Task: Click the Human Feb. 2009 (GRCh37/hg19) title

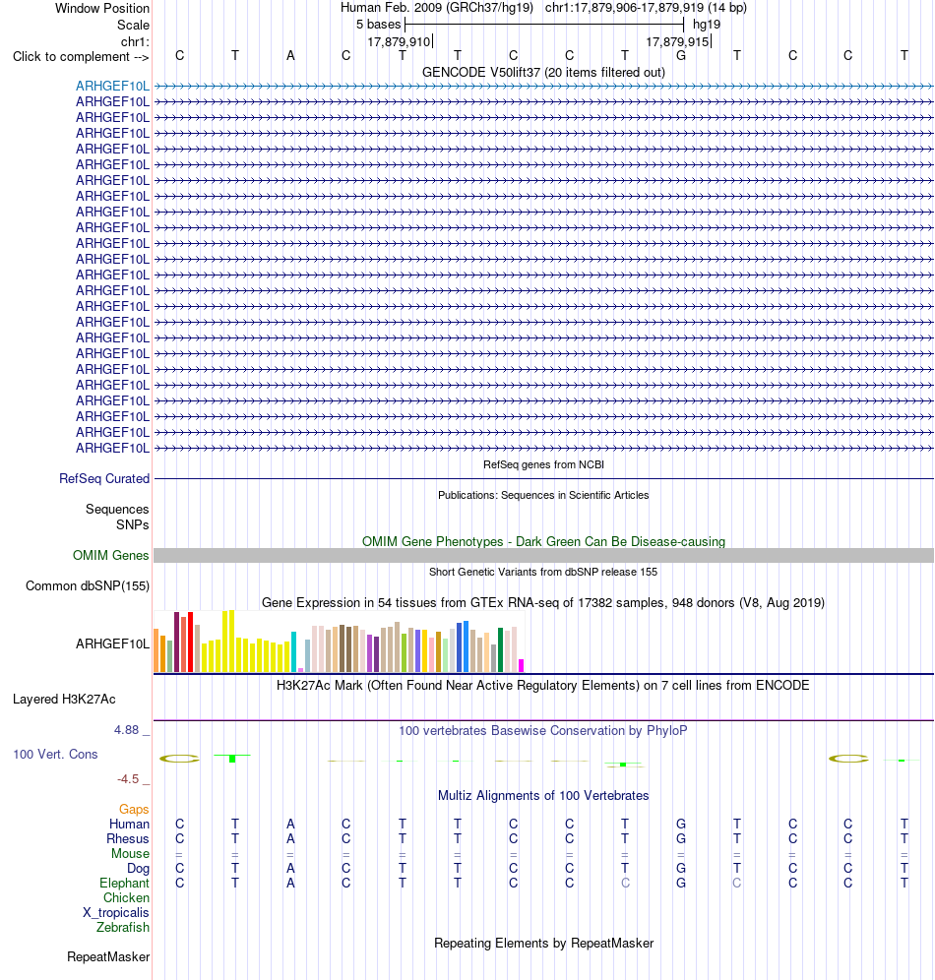Action: [436, 8]
